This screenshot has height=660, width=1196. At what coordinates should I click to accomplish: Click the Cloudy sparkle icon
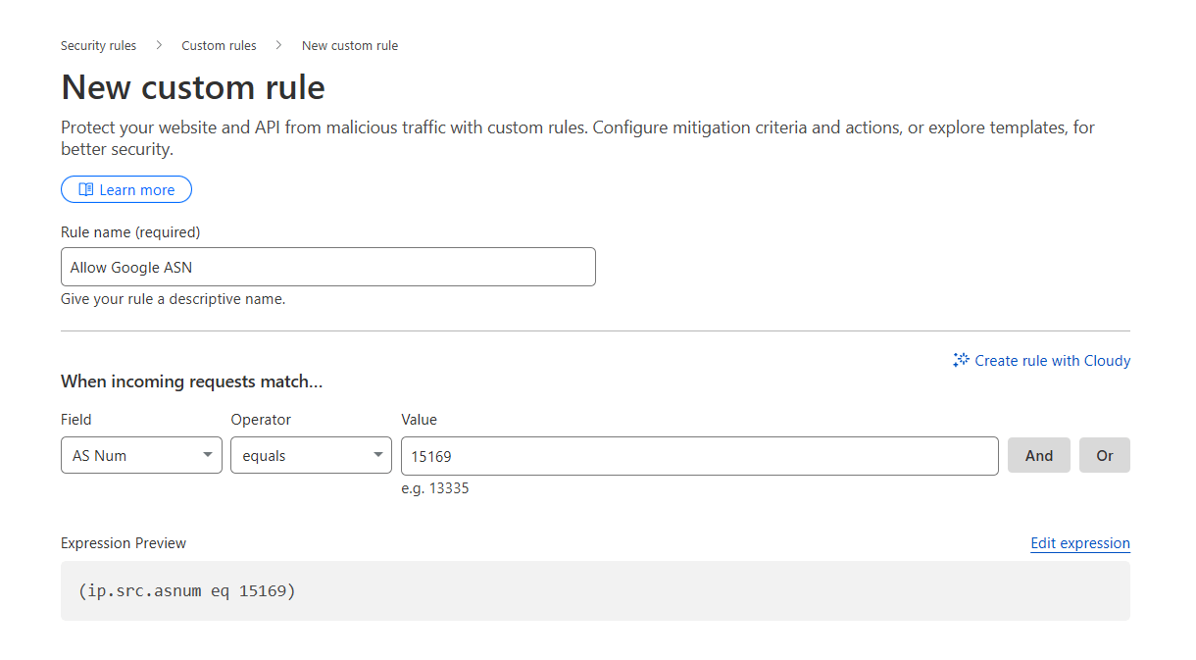click(x=961, y=361)
